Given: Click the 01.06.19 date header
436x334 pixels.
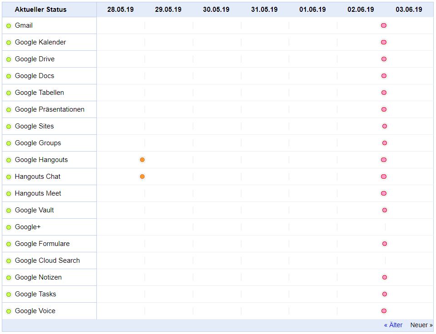Looking at the screenshot, I should point(312,10).
